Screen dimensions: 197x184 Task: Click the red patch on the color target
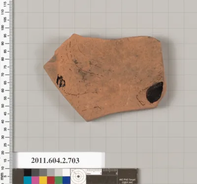[51, 180]
